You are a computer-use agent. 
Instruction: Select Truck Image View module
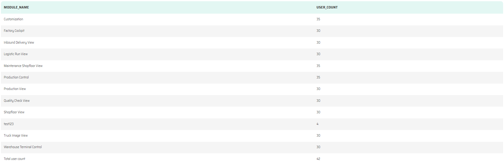click(16, 135)
